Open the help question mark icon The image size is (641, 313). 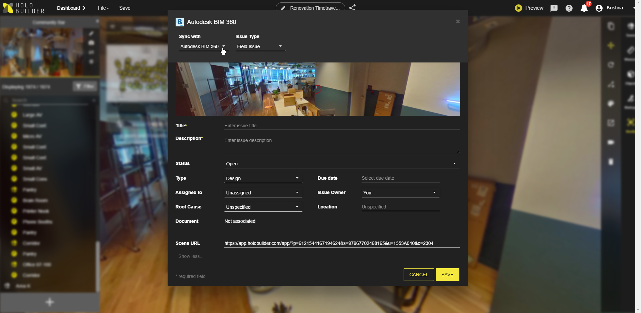(x=569, y=8)
